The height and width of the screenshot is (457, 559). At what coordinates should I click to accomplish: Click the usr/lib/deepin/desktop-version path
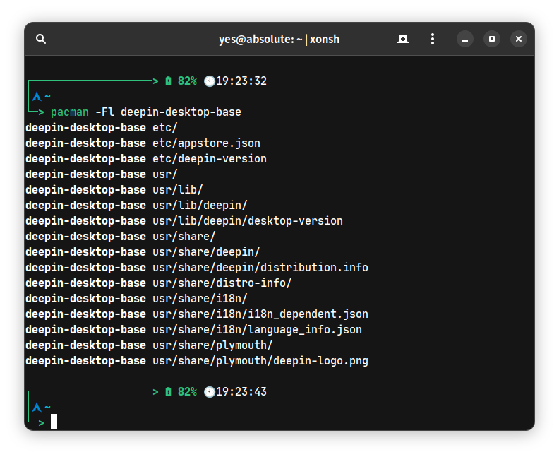pyautogui.click(x=247, y=221)
